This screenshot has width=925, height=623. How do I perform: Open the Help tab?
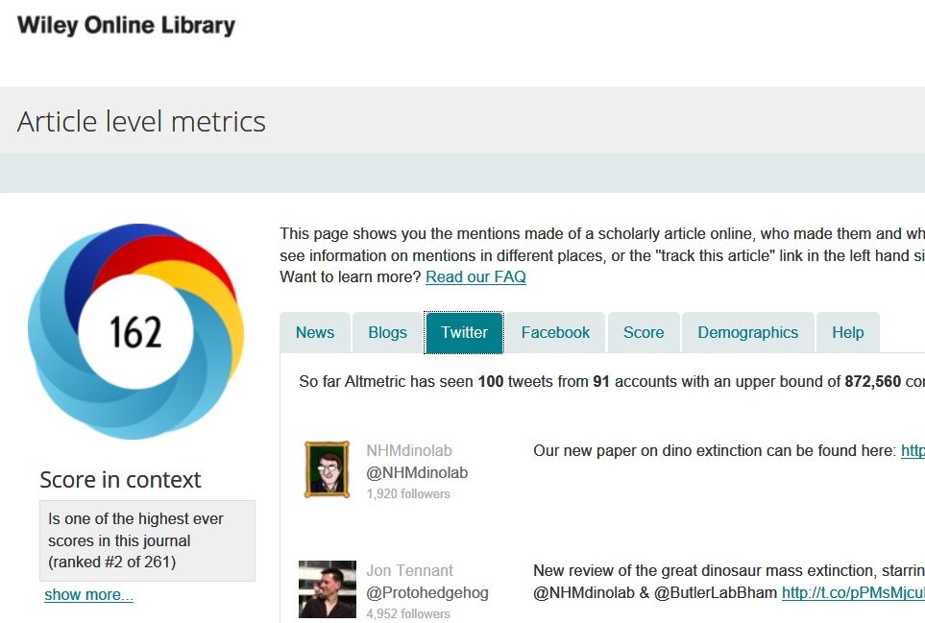tap(848, 333)
